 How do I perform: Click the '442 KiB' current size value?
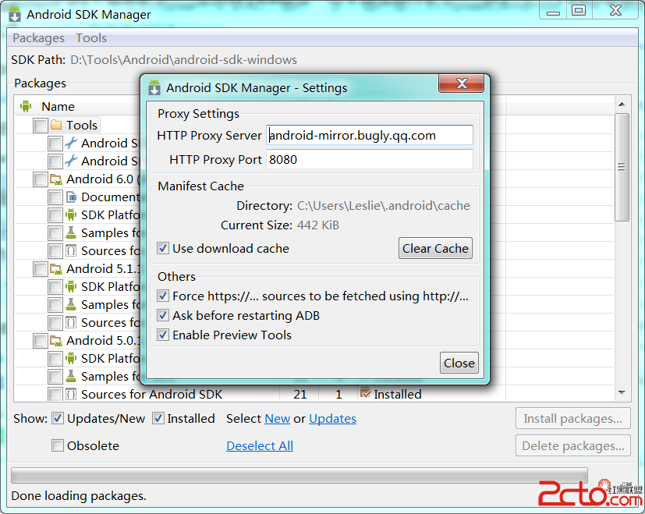point(318,225)
